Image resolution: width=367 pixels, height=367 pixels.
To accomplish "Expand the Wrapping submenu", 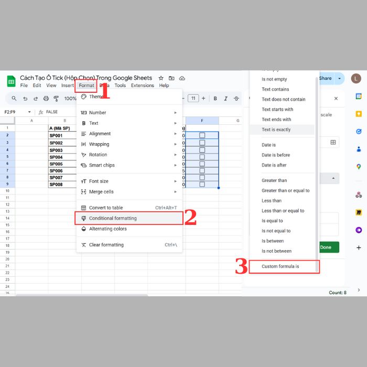I will coord(176,144).
